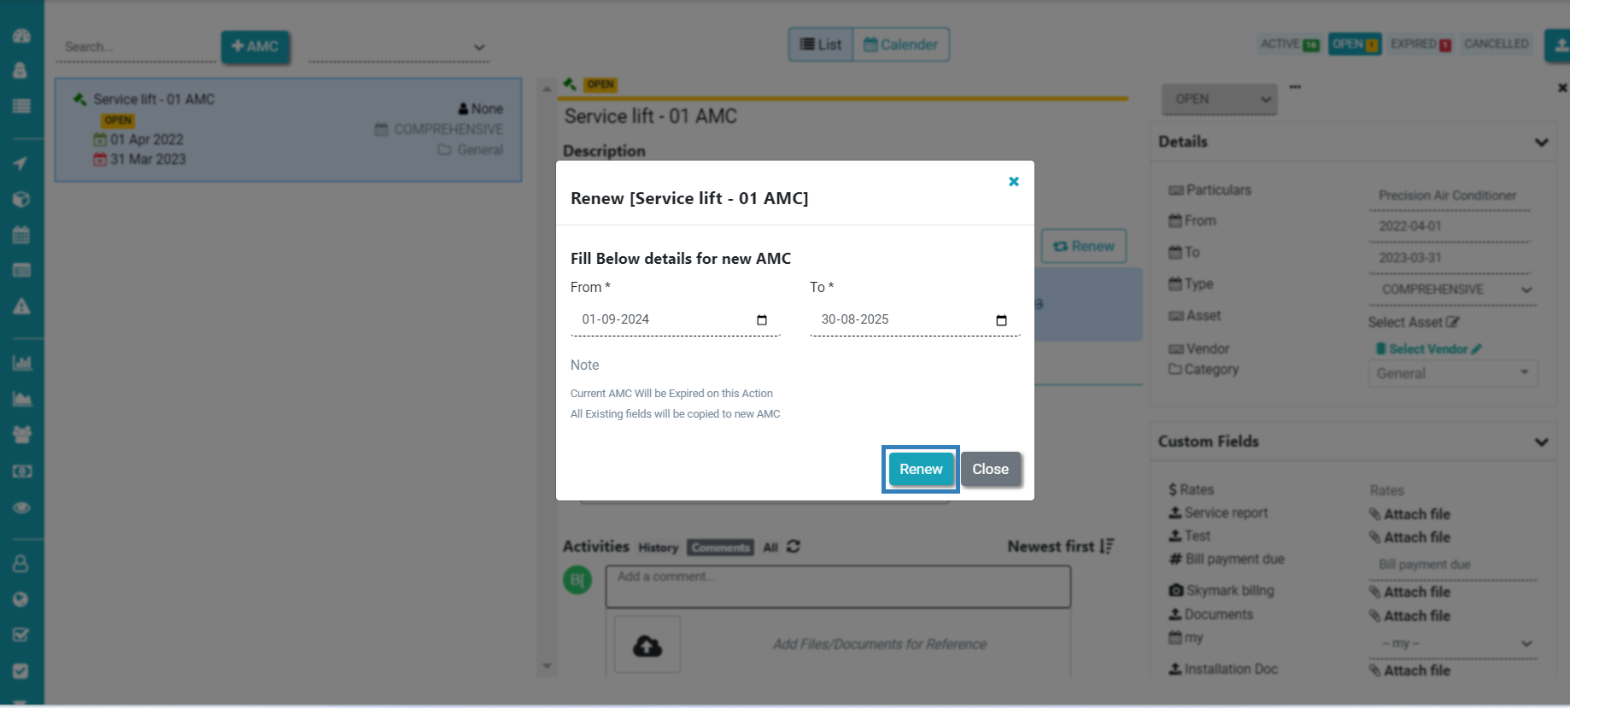Image resolution: width=1605 pixels, height=708 pixels.
Task: Add a new AMC
Action: tap(255, 46)
